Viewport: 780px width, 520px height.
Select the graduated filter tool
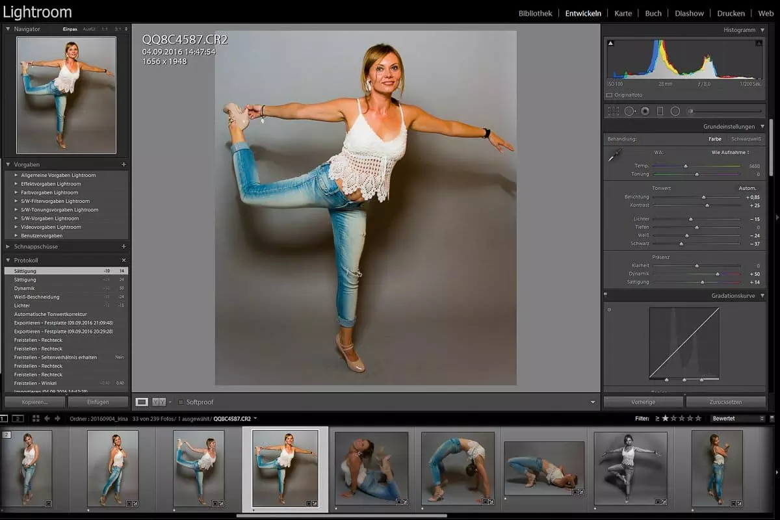tap(660, 111)
